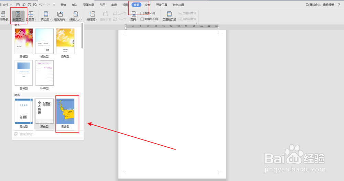
Task: Click the help question mark icon
Action: 339,4
